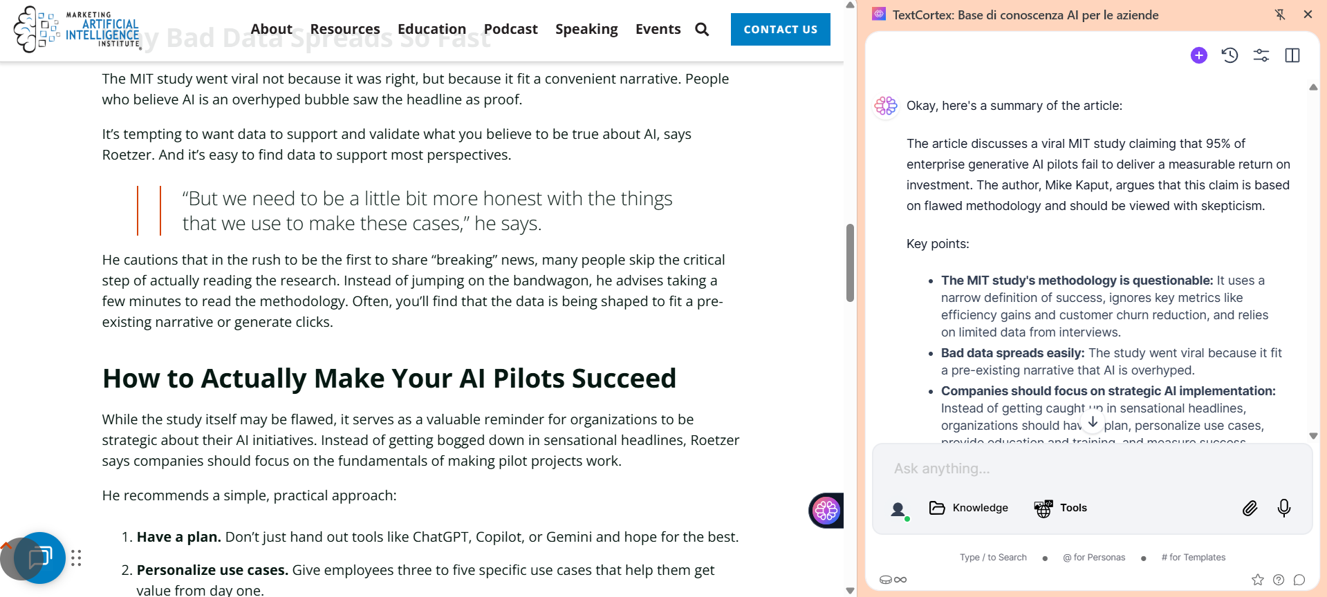Click the floating TextCortex brain icon
Screen dimensions: 1327x597
pyautogui.click(x=826, y=511)
